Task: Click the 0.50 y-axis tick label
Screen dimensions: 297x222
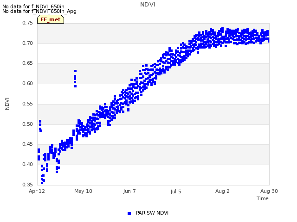Action: 27,124
